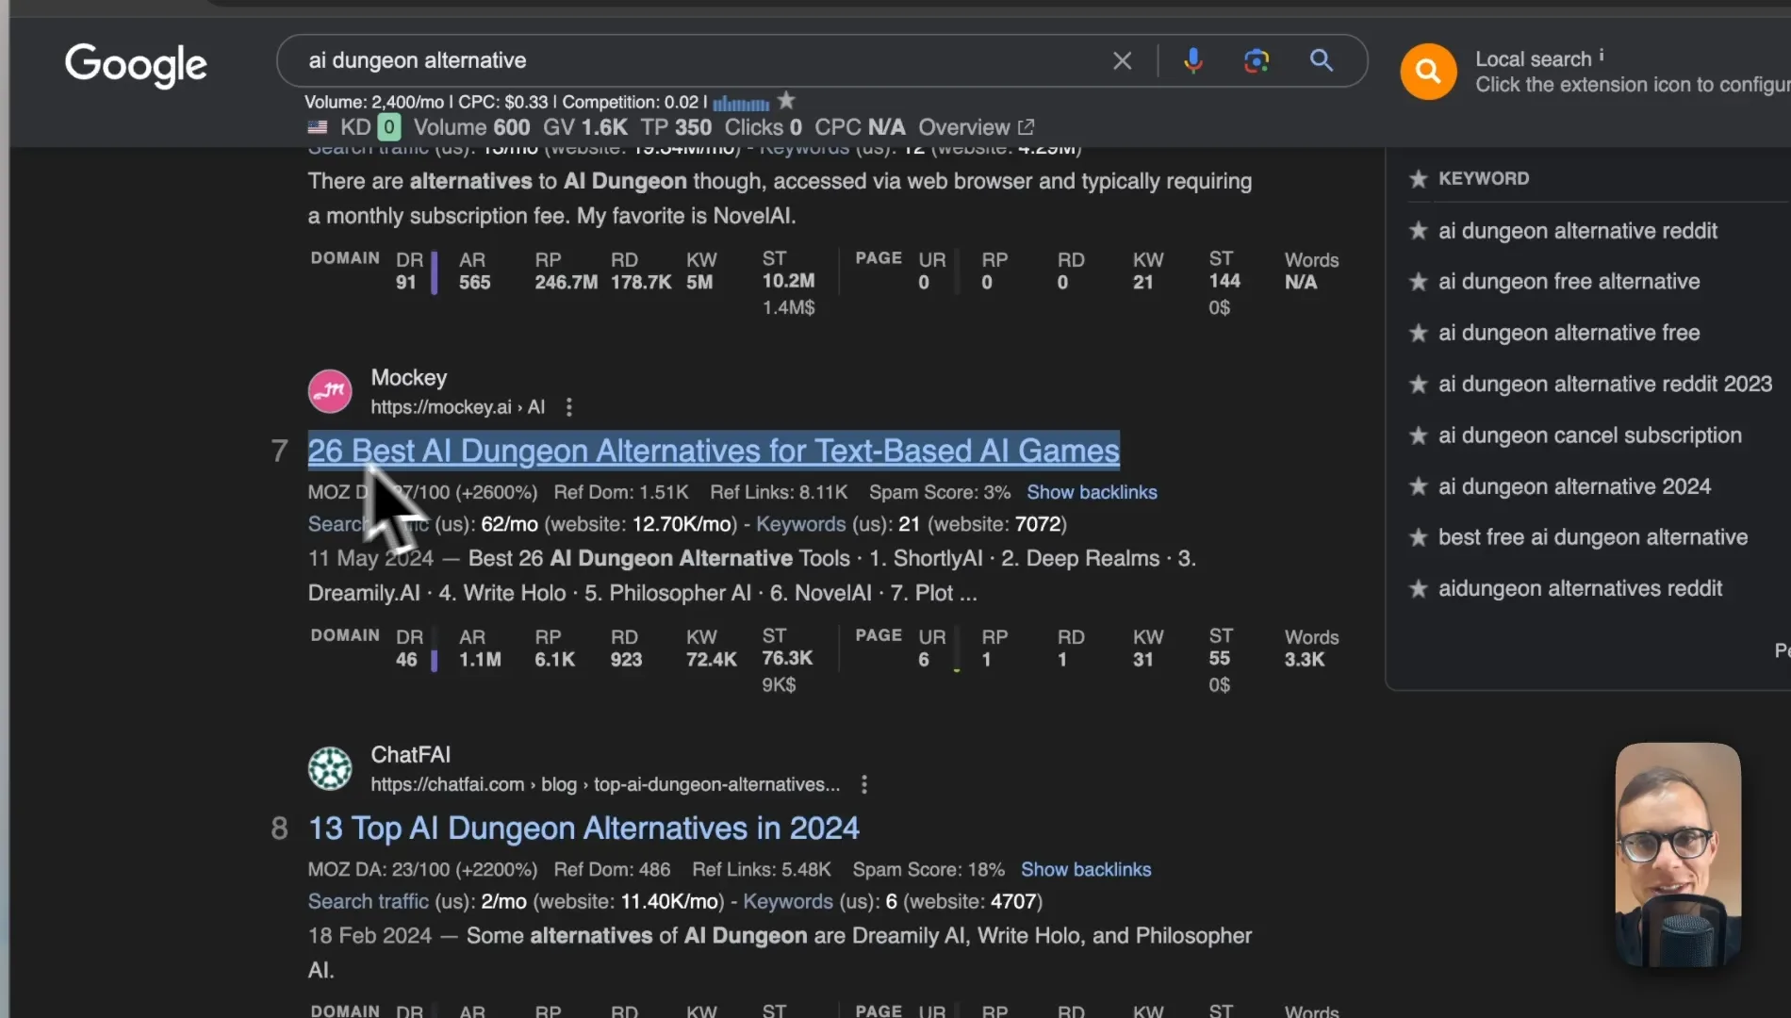Open the Overview external link
The image size is (1791, 1018).
[x=977, y=127]
